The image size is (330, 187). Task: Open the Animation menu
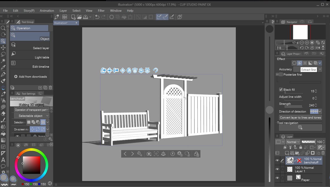point(47,10)
